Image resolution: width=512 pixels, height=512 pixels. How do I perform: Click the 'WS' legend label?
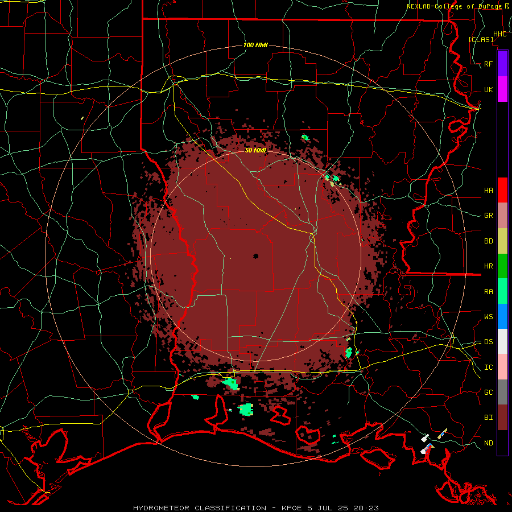(x=488, y=316)
